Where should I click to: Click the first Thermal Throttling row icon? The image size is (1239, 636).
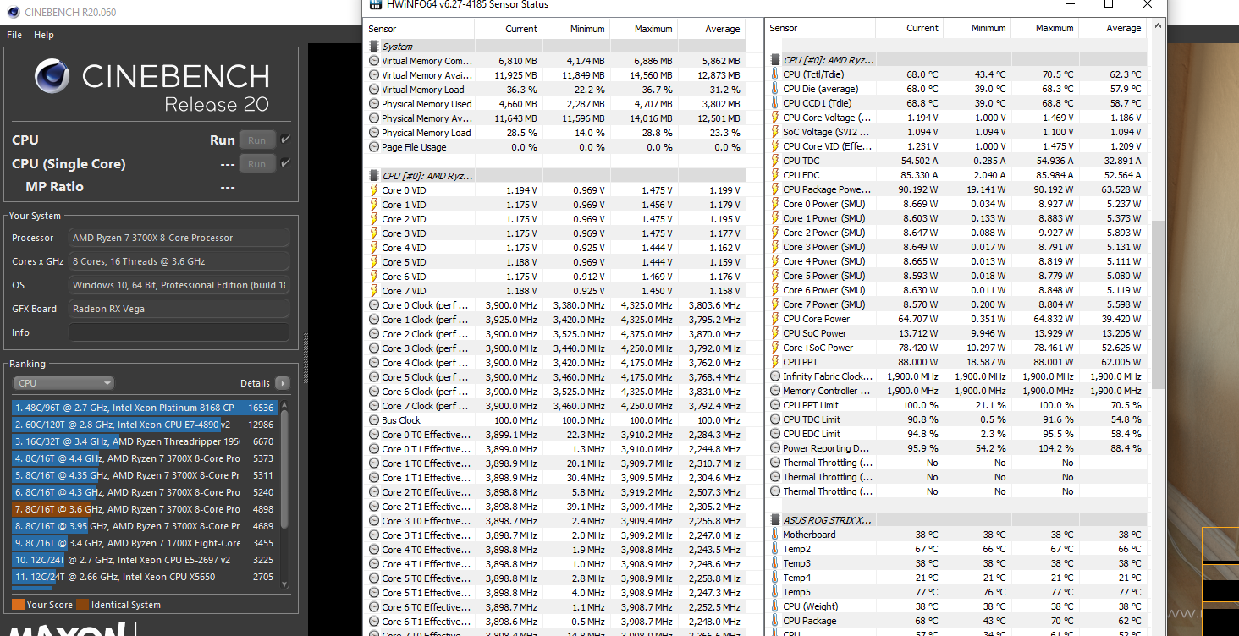[775, 463]
